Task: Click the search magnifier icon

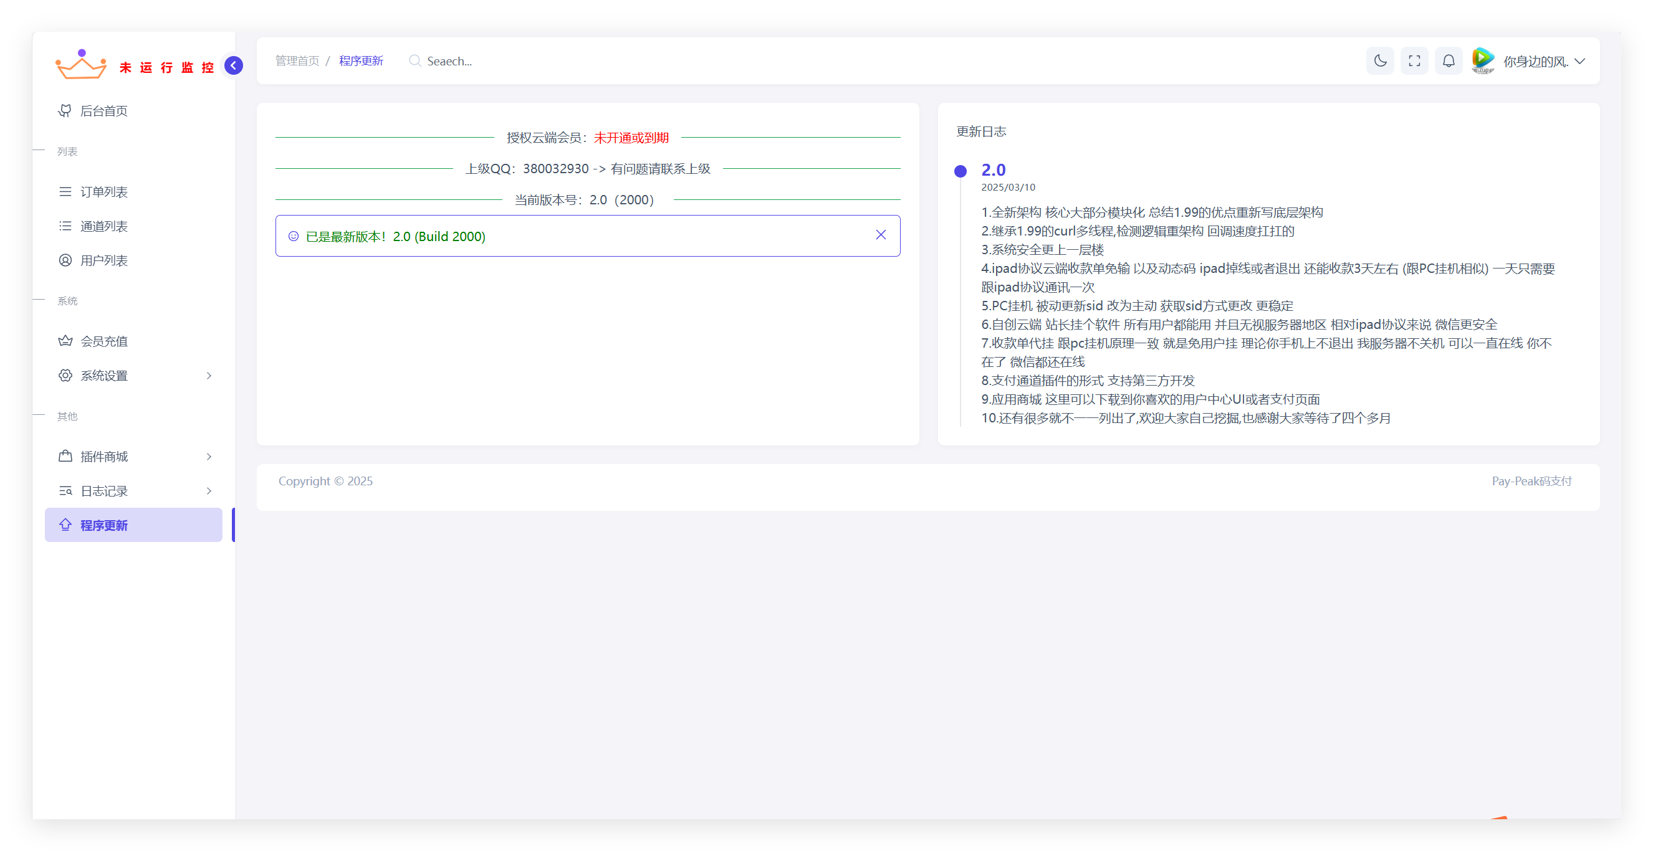Action: click(x=414, y=60)
